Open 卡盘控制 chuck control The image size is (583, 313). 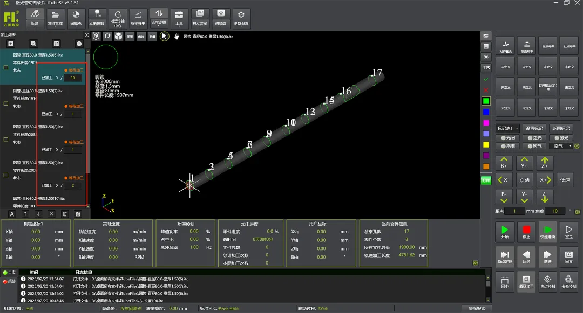point(568,281)
